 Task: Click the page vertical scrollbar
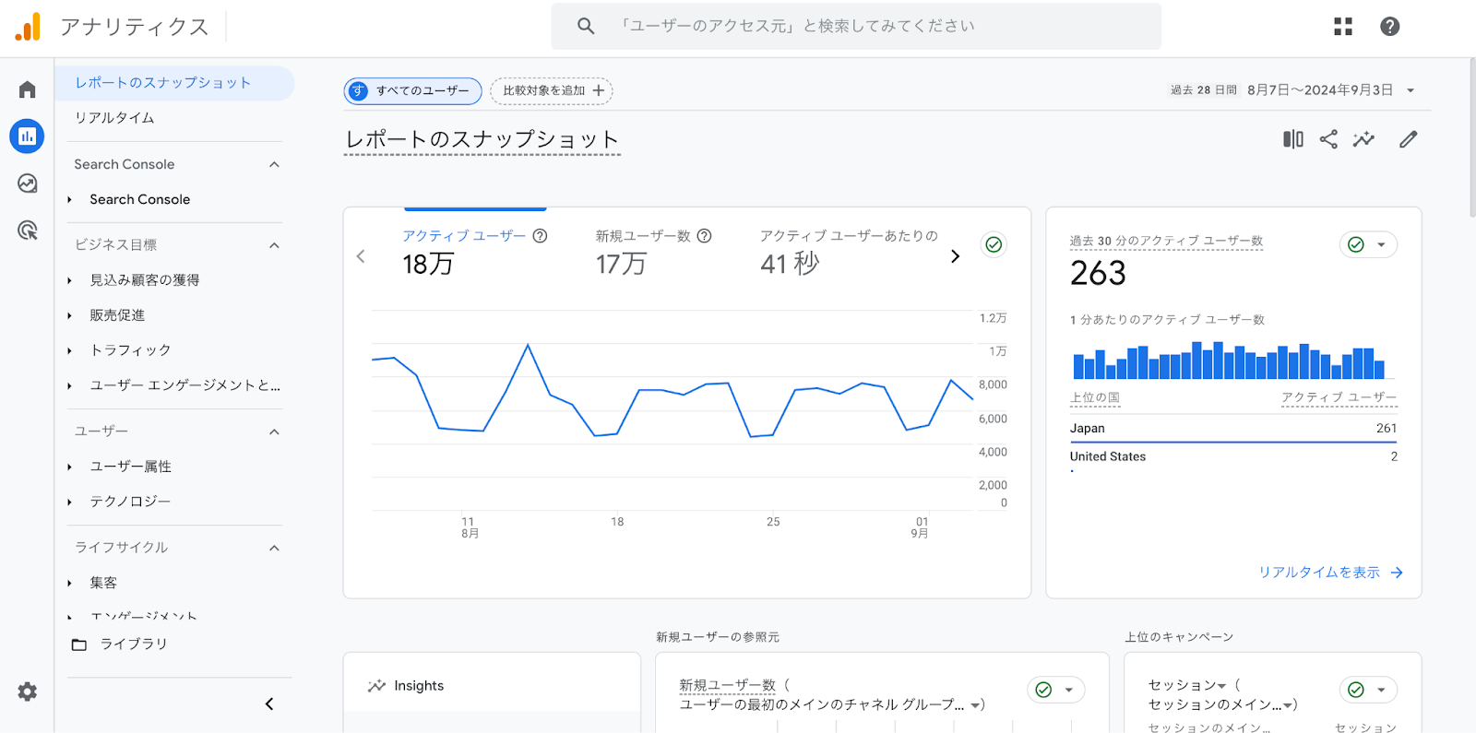pos(1471,138)
